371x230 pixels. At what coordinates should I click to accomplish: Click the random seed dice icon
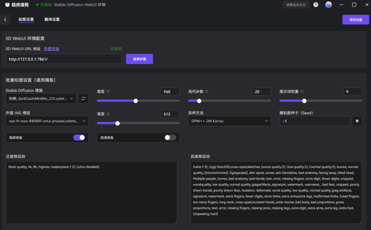coord(357,121)
